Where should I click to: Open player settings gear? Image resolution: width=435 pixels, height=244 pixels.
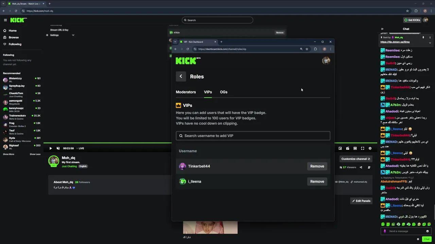[x=370, y=148]
